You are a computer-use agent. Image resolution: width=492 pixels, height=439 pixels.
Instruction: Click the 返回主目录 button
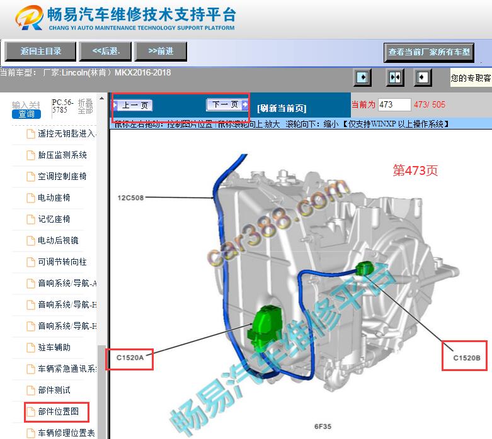tap(40, 51)
